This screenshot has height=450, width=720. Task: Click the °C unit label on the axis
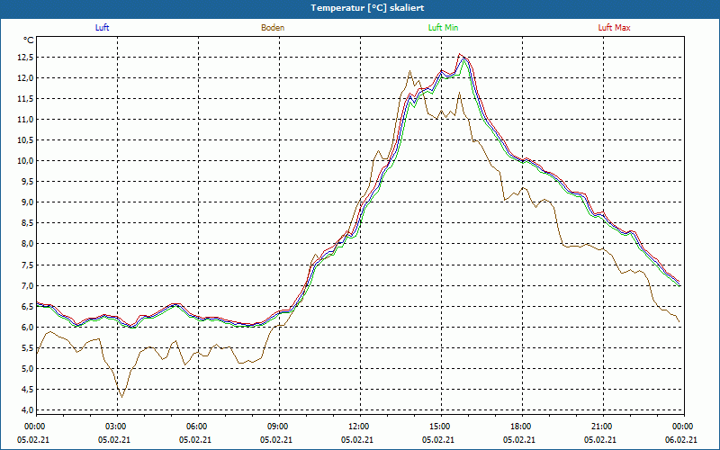(29, 40)
